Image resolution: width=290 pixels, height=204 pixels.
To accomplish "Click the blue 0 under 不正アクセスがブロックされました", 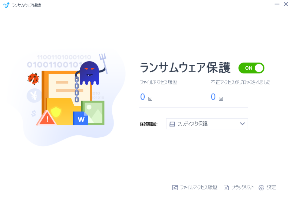I will click(x=213, y=97).
